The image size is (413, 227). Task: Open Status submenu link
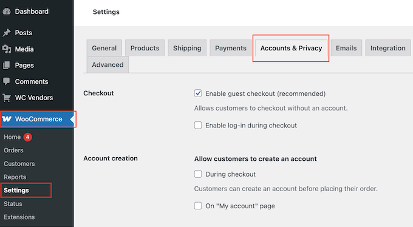(13, 204)
